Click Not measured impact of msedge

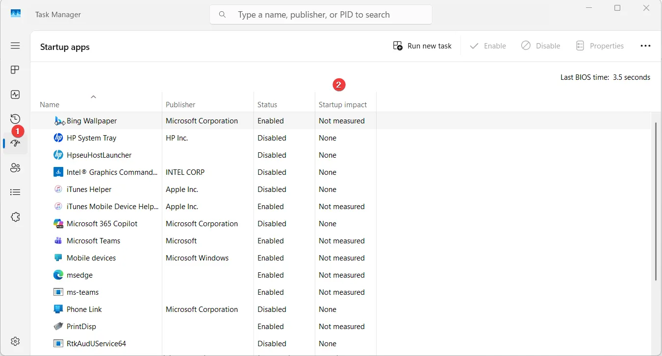[342, 275]
